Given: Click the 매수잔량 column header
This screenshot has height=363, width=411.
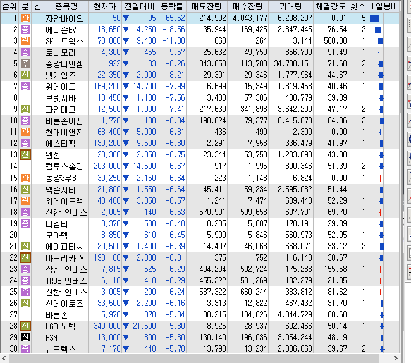Looking at the screenshot, I should (x=248, y=6).
